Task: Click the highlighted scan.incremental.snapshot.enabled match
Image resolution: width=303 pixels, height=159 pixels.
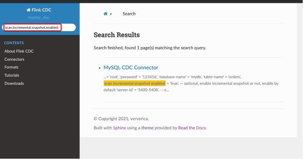Action: [x=134, y=84]
